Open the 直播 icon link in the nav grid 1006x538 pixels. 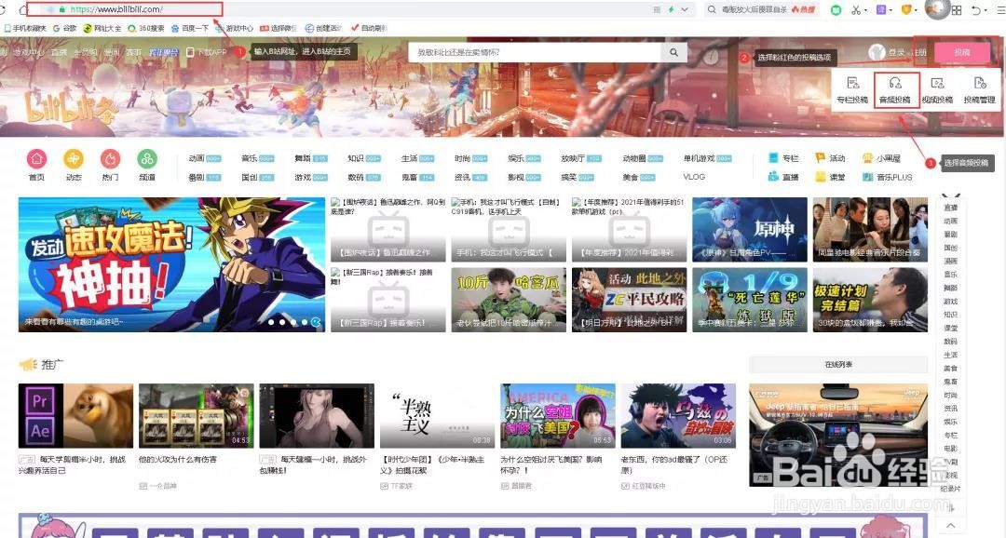(783, 176)
